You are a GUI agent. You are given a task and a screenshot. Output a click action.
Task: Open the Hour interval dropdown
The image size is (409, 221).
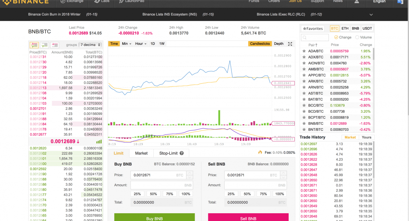[140, 44]
